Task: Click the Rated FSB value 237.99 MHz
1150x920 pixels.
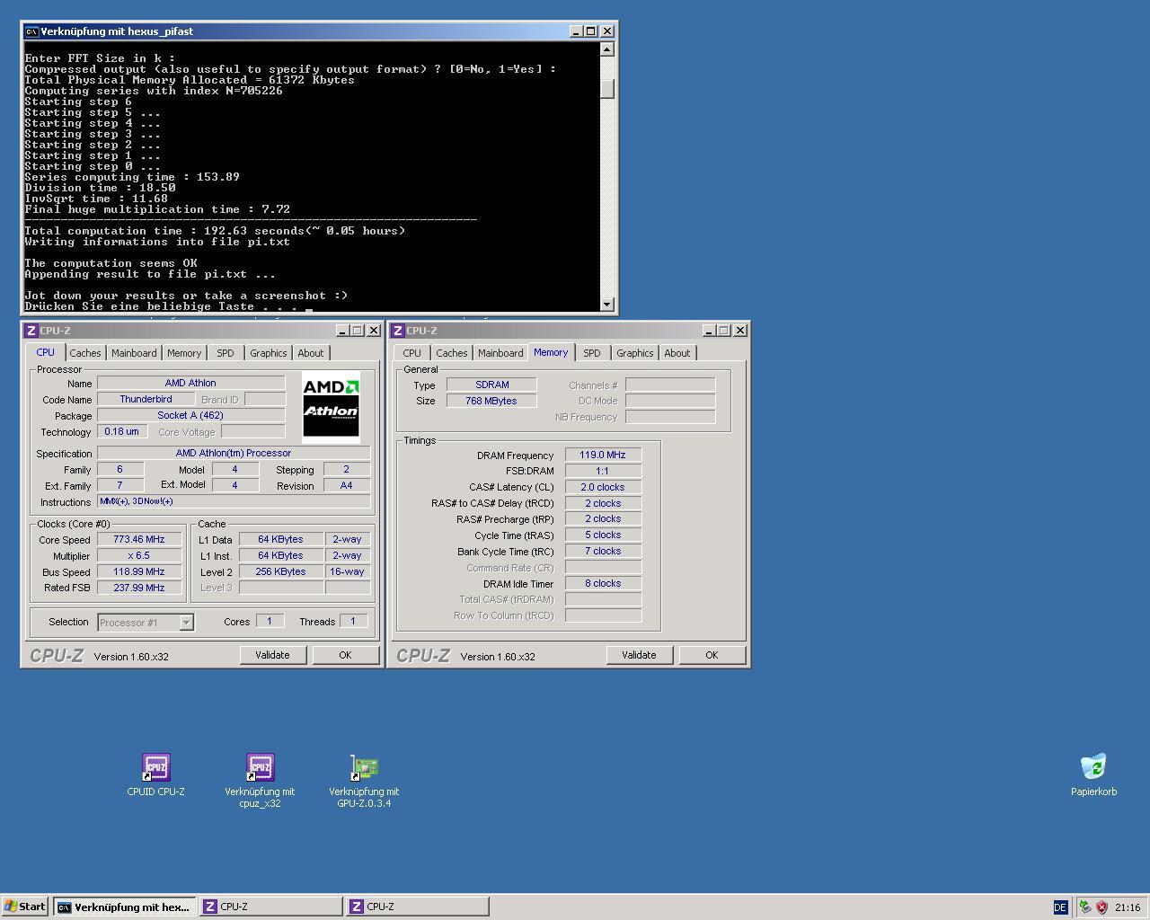Action: [x=139, y=588]
